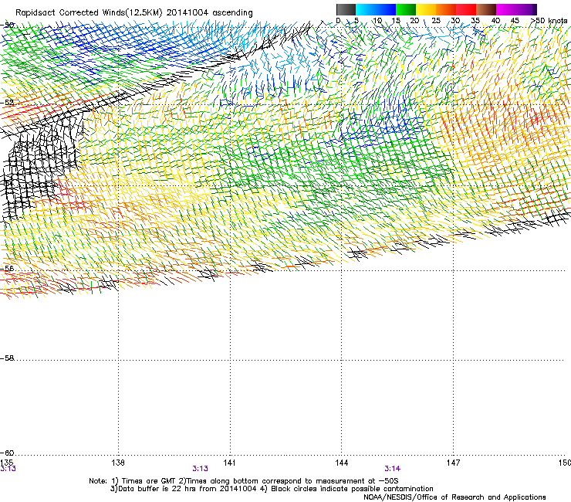Image resolution: width=571 pixels, height=502 pixels.
Task: Click the '138' longitude axis label
Action: (x=118, y=463)
